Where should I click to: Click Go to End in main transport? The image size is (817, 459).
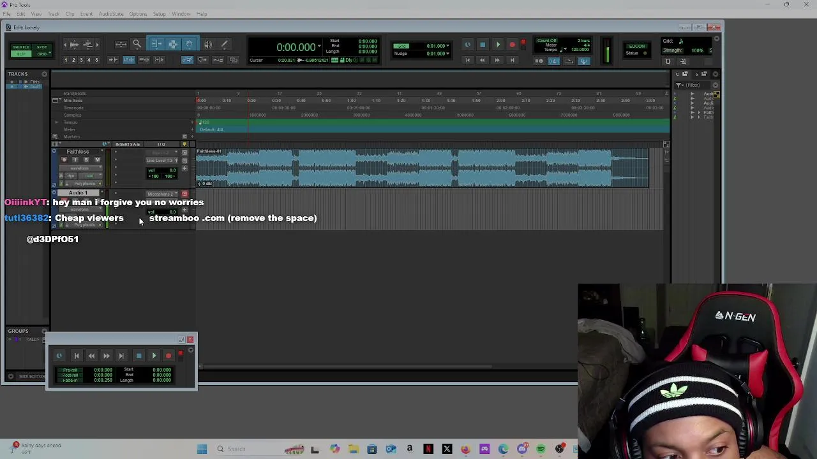[x=512, y=60]
